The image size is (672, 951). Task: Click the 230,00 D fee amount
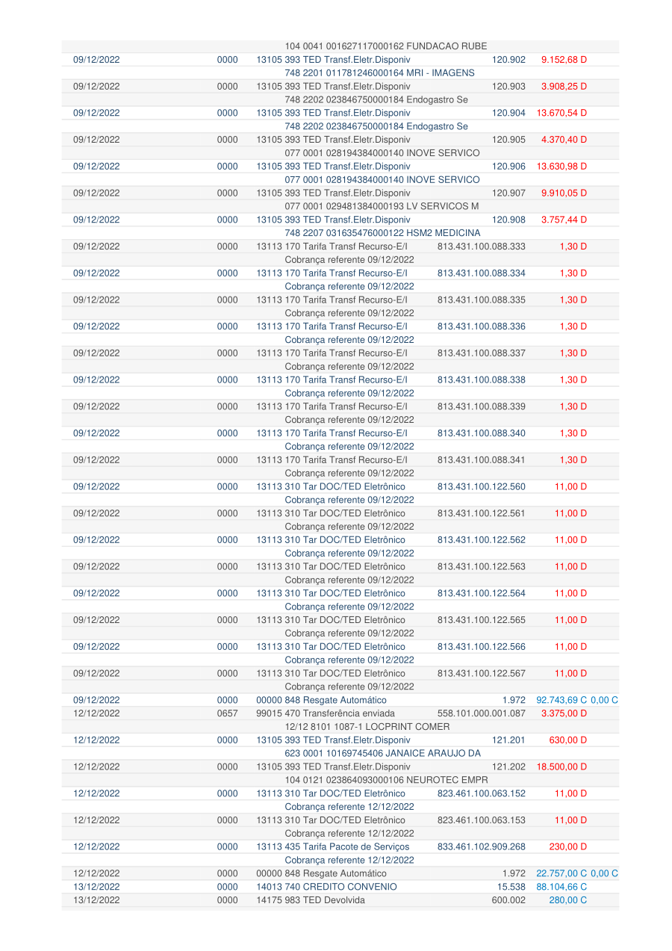click(568, 847)
